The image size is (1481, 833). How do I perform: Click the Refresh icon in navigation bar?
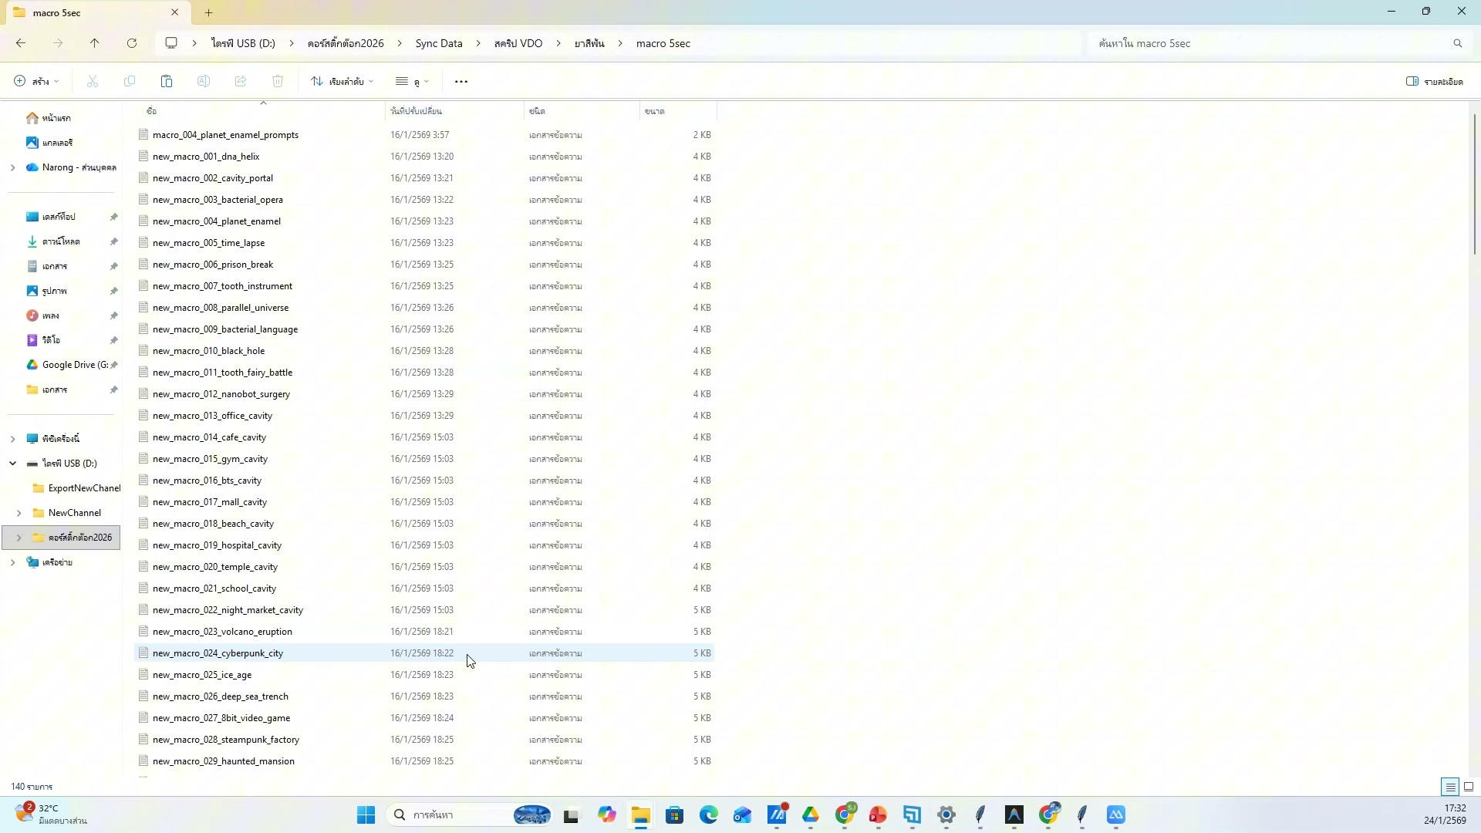pos(132,43)
